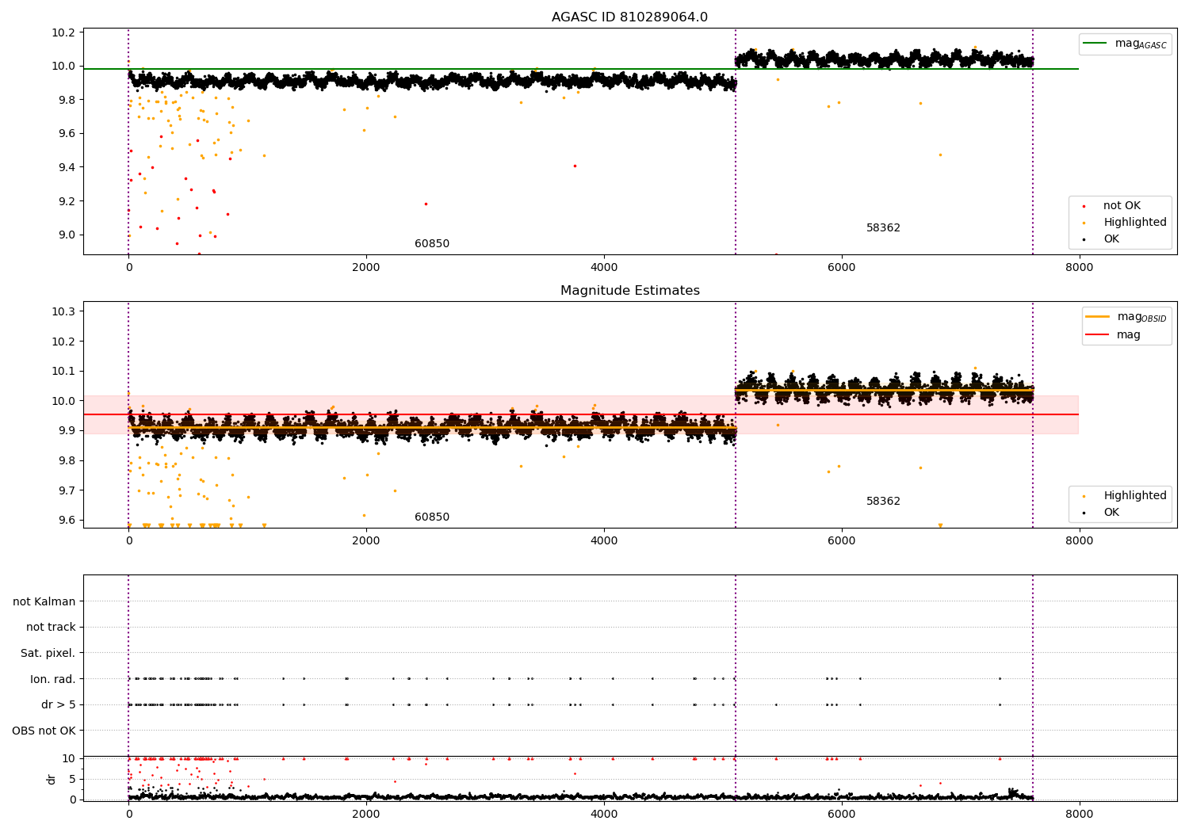Select 'not OK' legend entry in top plot
1189x832 pixels.
pos(1122,206)
